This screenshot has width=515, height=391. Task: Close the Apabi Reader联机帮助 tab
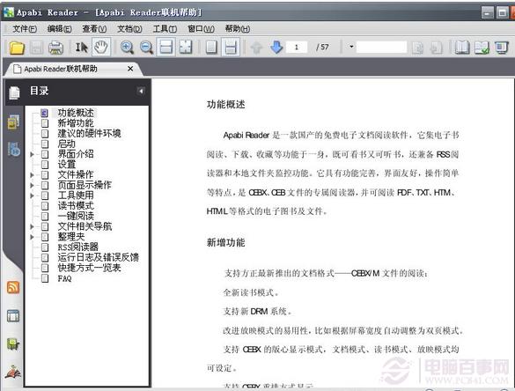(130, 69)
